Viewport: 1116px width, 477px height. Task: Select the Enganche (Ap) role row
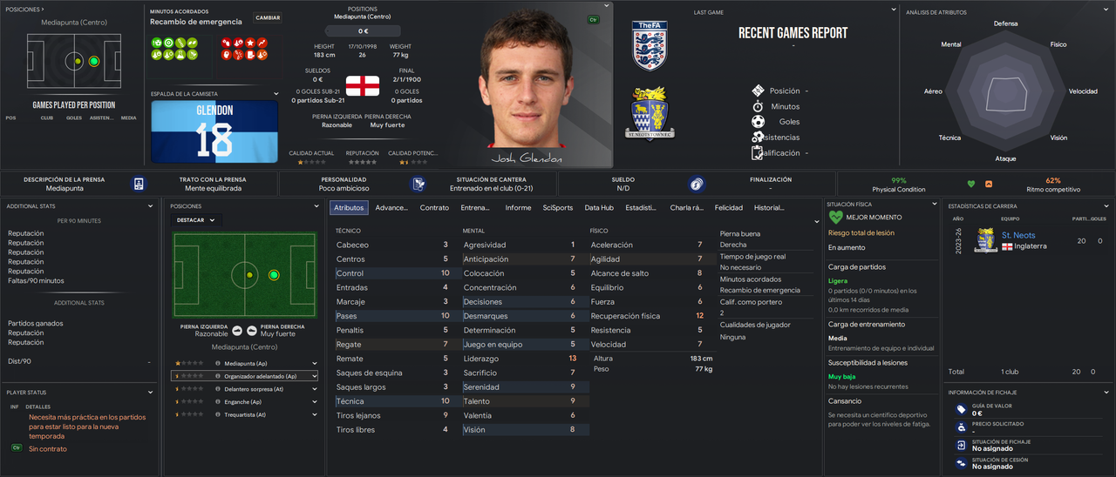coord(246,402)
